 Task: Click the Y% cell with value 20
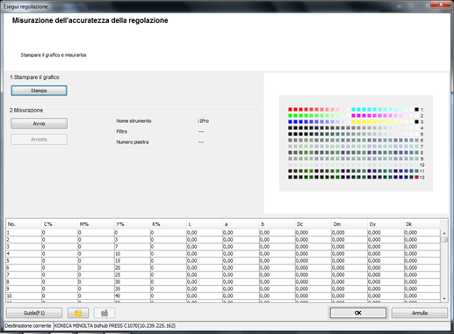(x=133, y=268)
